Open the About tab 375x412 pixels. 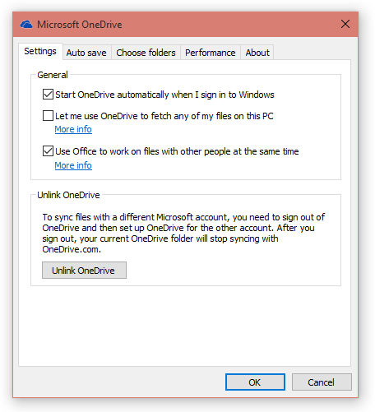point(257,53)
